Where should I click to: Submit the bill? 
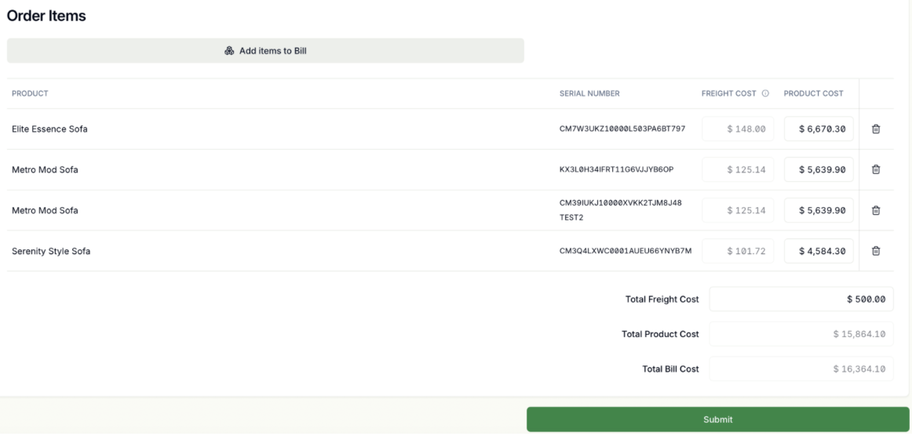pyautogui.click(x=717, y=420)
